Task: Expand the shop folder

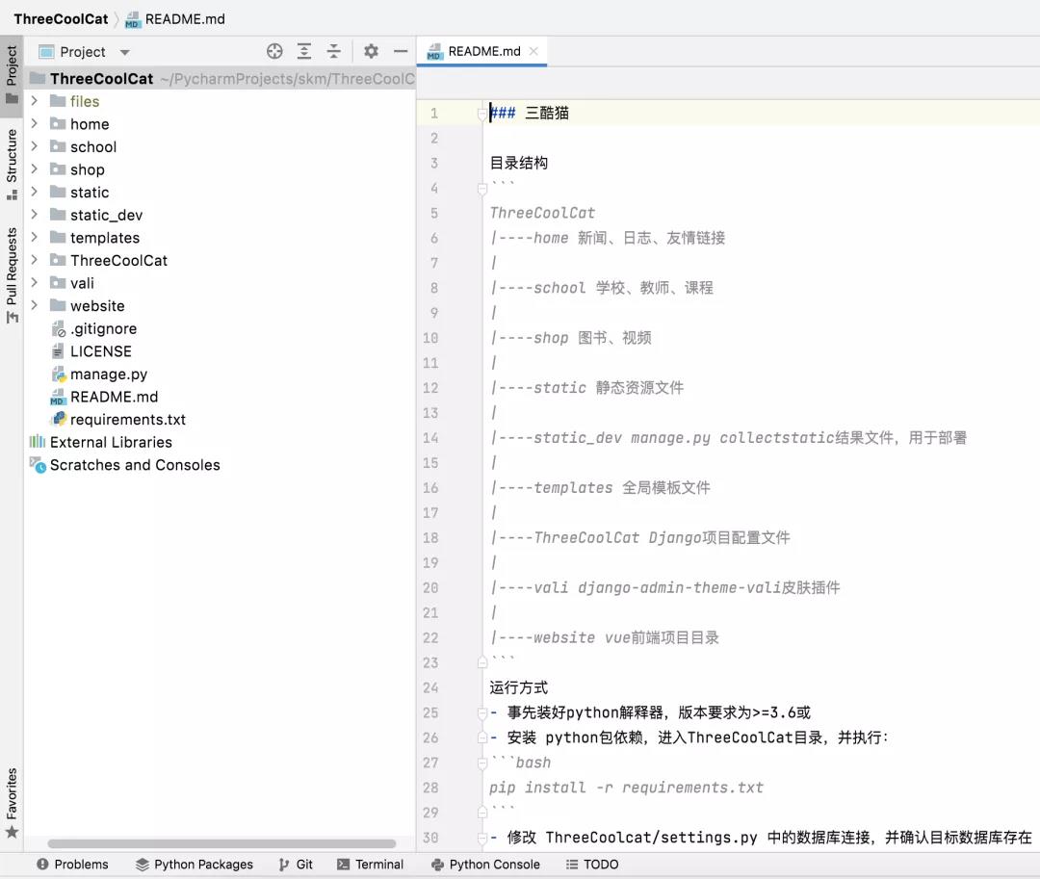Action: click(x=35, y=169)
